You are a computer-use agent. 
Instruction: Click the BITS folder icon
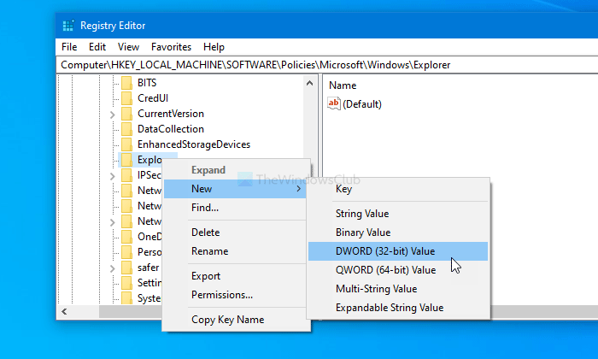point(126,83)
